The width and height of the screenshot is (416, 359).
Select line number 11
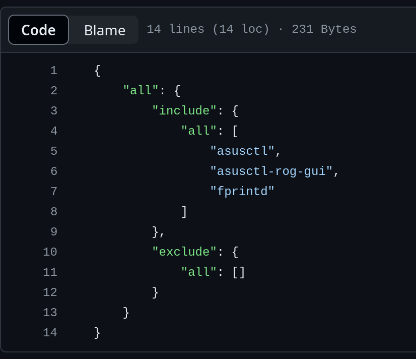(x=50, y=272)
